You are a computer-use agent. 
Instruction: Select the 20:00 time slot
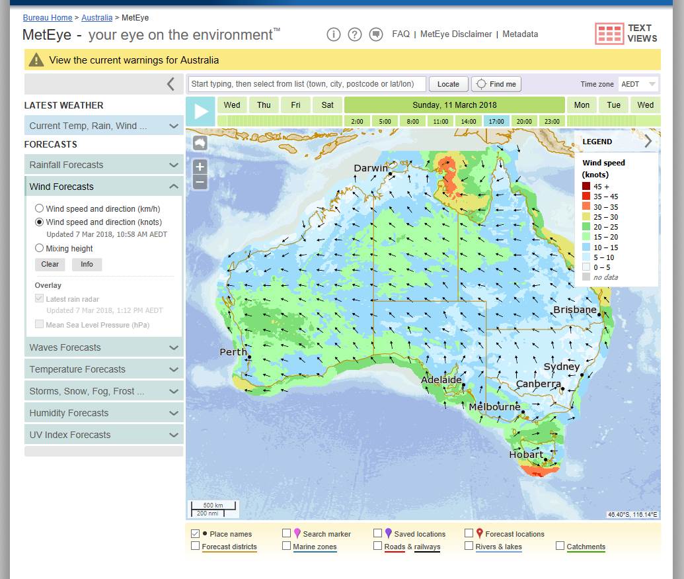pyautogui.click(x=524, y=121)
